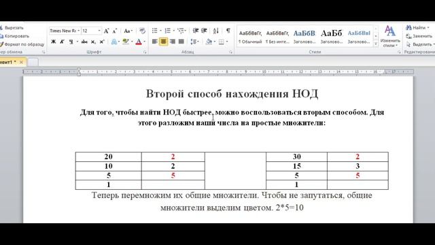The height and width of the screenshot is (245, 435).
Task: Click the bulleted list icon
Action: click(155, 31)
